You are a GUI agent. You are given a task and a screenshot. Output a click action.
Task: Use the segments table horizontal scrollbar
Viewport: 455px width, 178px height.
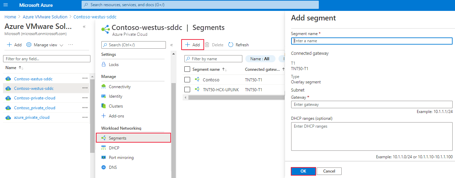pyautogui.click(x=236, y=98)
